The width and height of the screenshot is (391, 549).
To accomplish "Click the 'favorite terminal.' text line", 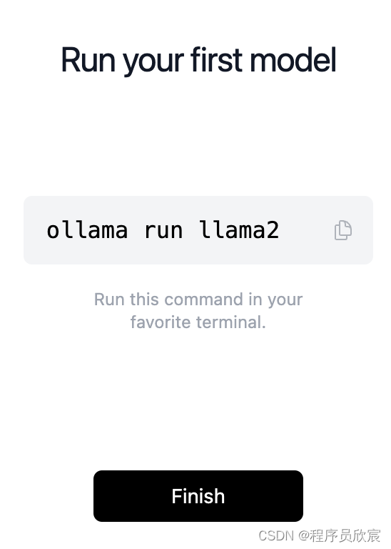I will click(x=198, y=322).
